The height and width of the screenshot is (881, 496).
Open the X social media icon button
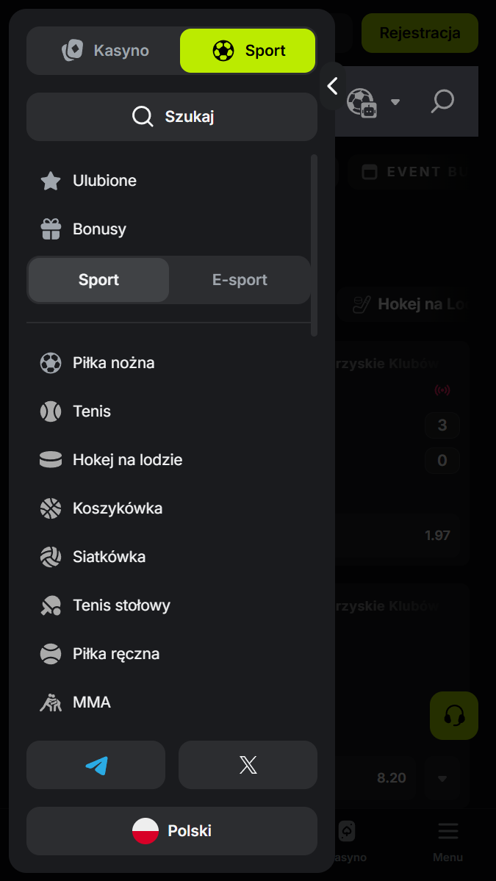point(248,765)
